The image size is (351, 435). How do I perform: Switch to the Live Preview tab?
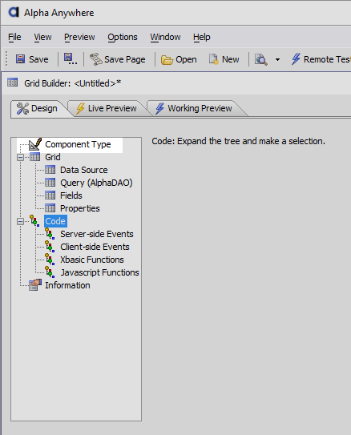tap(107, 108)
